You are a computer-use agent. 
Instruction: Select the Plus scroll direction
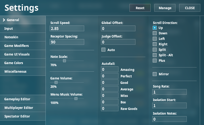pos(155,60)
